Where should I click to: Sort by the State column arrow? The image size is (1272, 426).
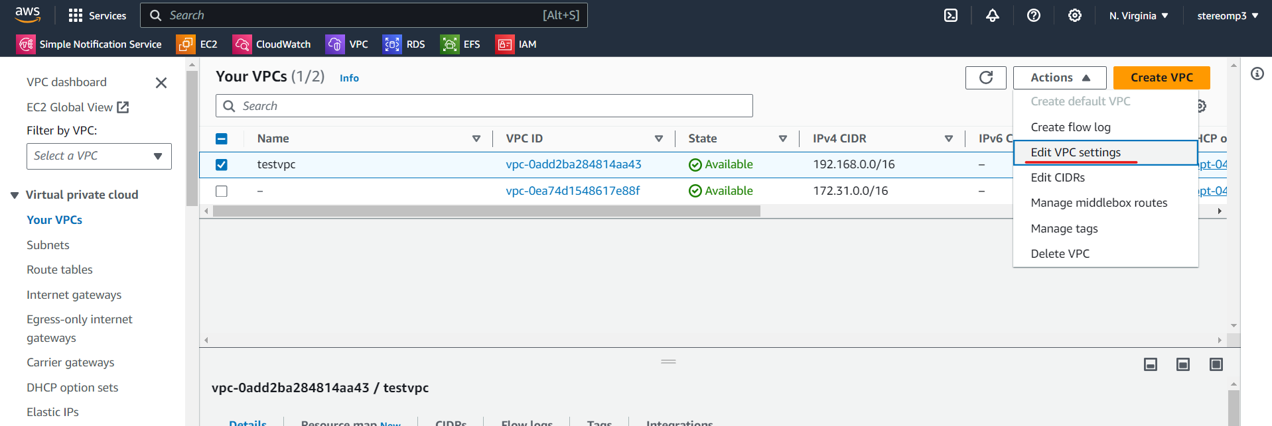(783, 138)
